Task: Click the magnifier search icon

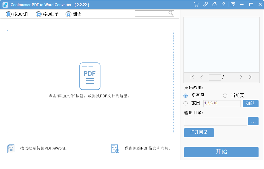Action: 171,13
